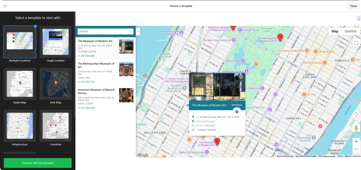361x170 pixels.
Task: Click the search magnifier icon
Action: tap(130, 31)
